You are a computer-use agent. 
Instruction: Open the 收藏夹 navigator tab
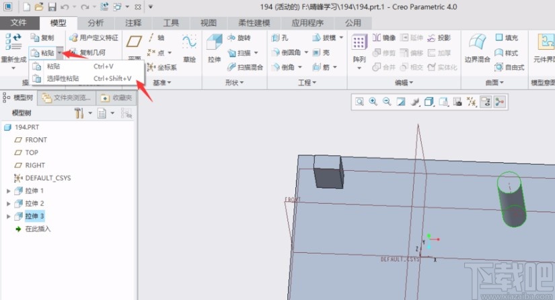point(116,98)
